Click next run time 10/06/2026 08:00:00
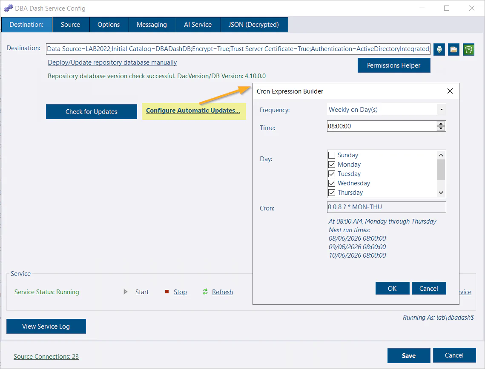The image size is (485, 369). pos(357,255)
